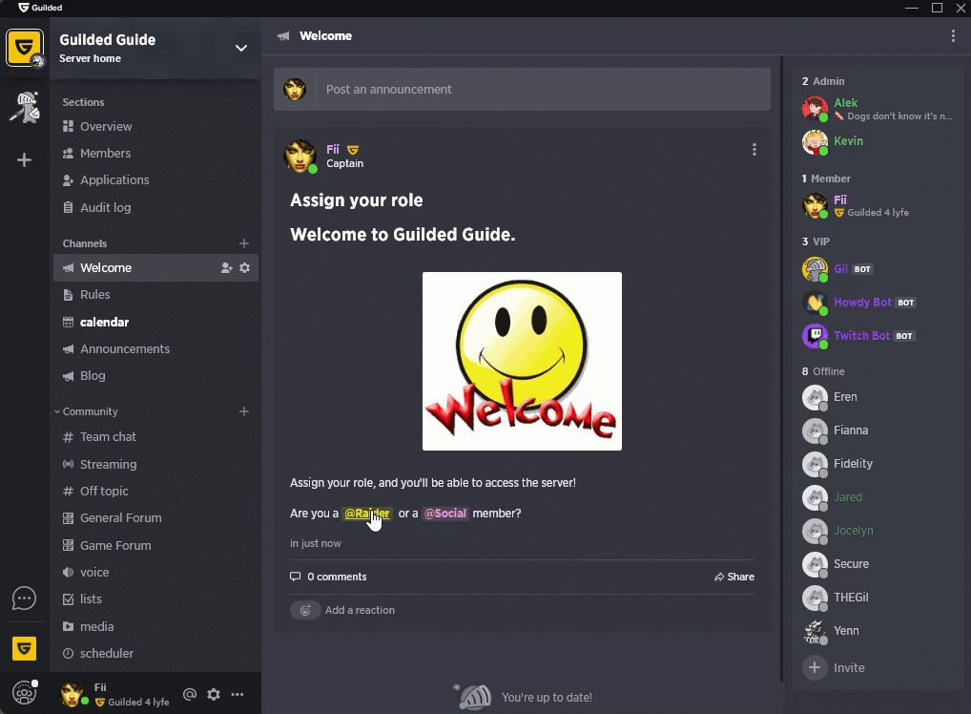This screenshot has height=714, width=971.
Task: Open user settings gear beside Fii
Action: (x=214, y=694)
